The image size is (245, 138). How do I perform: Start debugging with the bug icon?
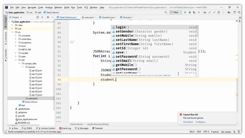190,12
